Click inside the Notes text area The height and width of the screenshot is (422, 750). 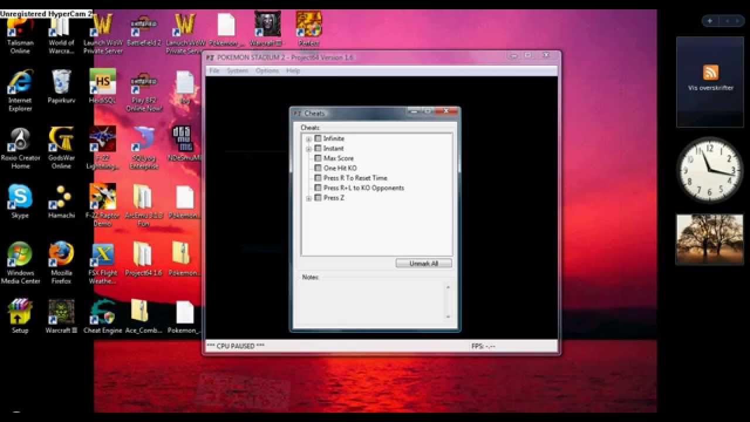click(372, 302)
